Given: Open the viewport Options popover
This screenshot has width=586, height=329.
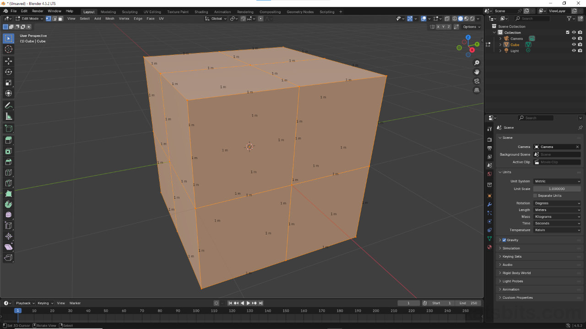Looking at the screenshot, I should 471,27.
